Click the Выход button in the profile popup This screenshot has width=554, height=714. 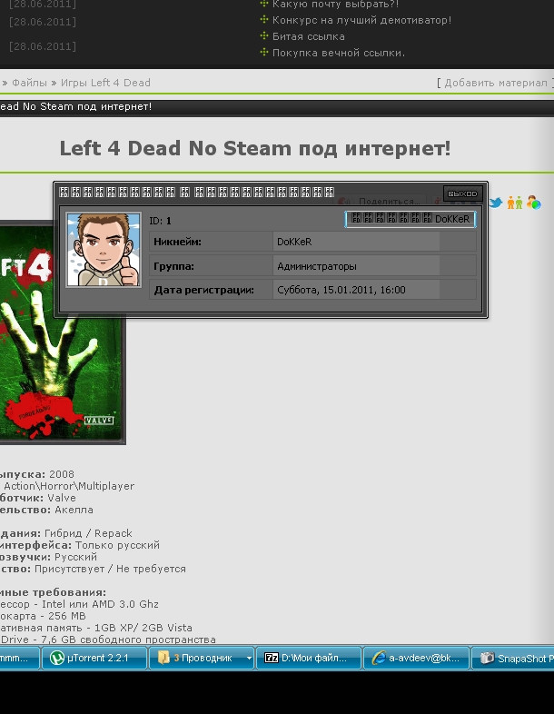[x=462, y=194]
